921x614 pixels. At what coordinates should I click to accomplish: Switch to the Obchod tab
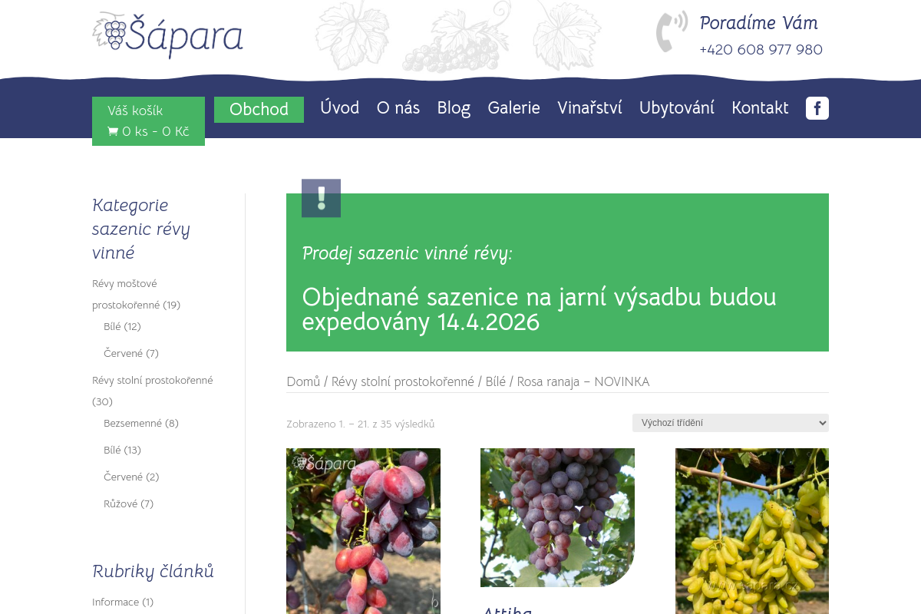click(259, 109)
